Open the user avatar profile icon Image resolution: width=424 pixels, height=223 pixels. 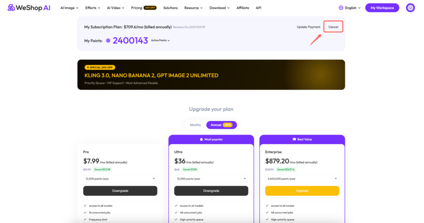point(410,8)
